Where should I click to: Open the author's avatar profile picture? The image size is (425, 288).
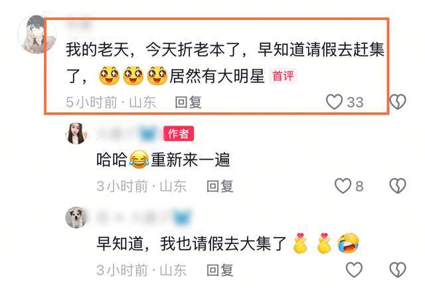[x=76, y=133]
